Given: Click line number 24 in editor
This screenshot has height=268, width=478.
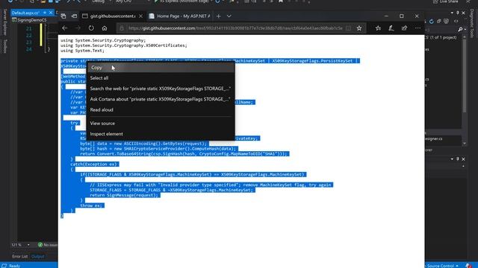Looking at the screenshot, I should [x=28, y=49].
